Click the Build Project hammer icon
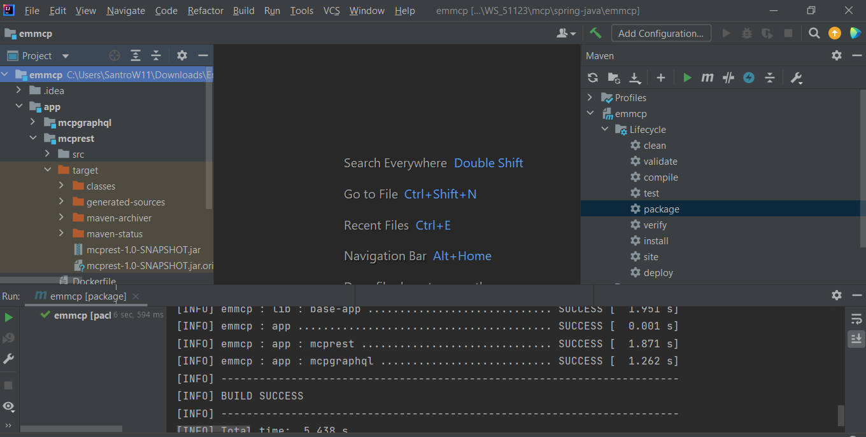866x437 pixels. coord(595,33)
